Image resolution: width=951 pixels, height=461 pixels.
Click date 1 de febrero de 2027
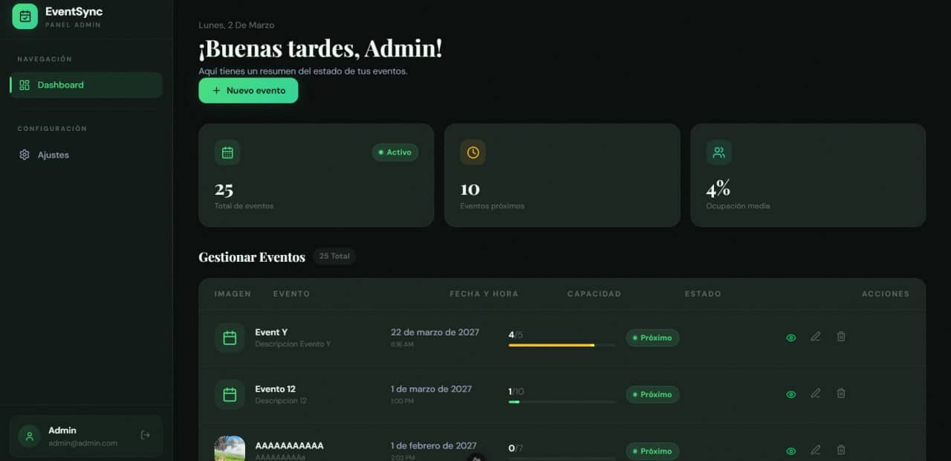(434, 445)
